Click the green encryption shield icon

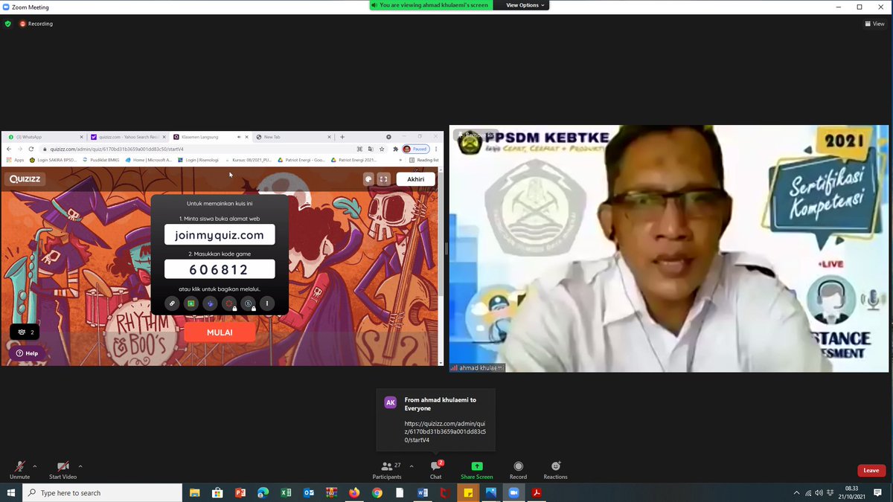point(8,24)
